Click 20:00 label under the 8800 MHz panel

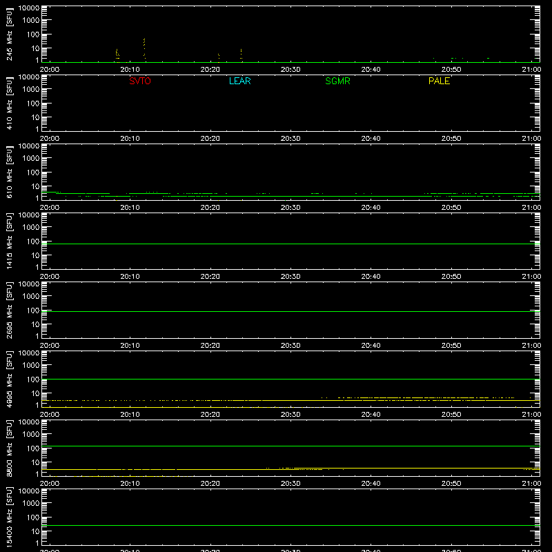click(x=49, y=484)
